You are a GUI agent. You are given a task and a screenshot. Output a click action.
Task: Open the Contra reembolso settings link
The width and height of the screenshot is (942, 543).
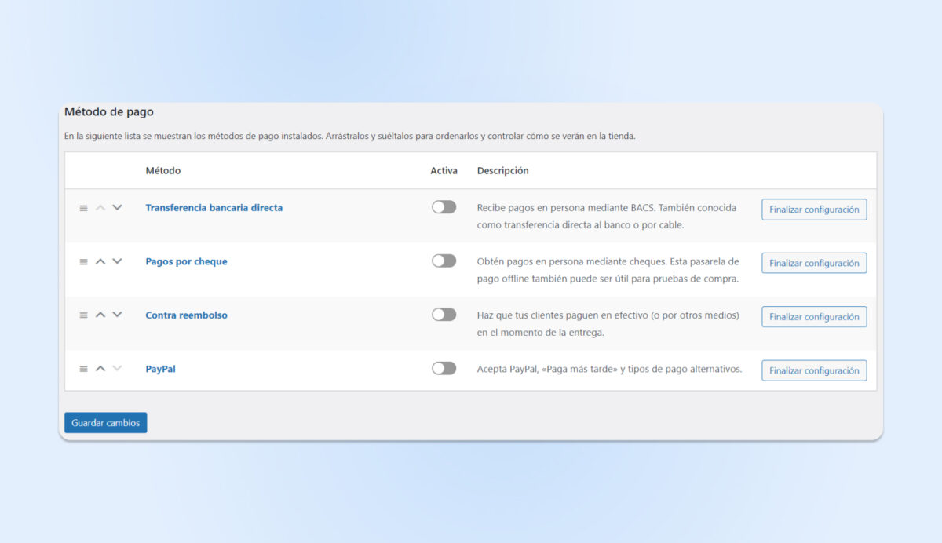pyautogui.click(x=186, y=314)
